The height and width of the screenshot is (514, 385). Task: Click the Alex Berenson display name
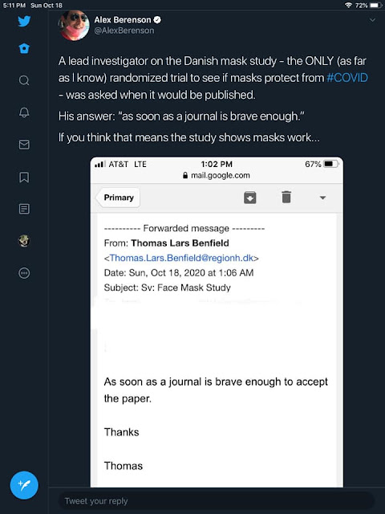coord(123,19)
